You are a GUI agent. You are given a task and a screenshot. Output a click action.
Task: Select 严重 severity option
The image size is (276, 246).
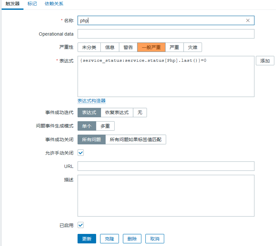(x=174, y=47)
